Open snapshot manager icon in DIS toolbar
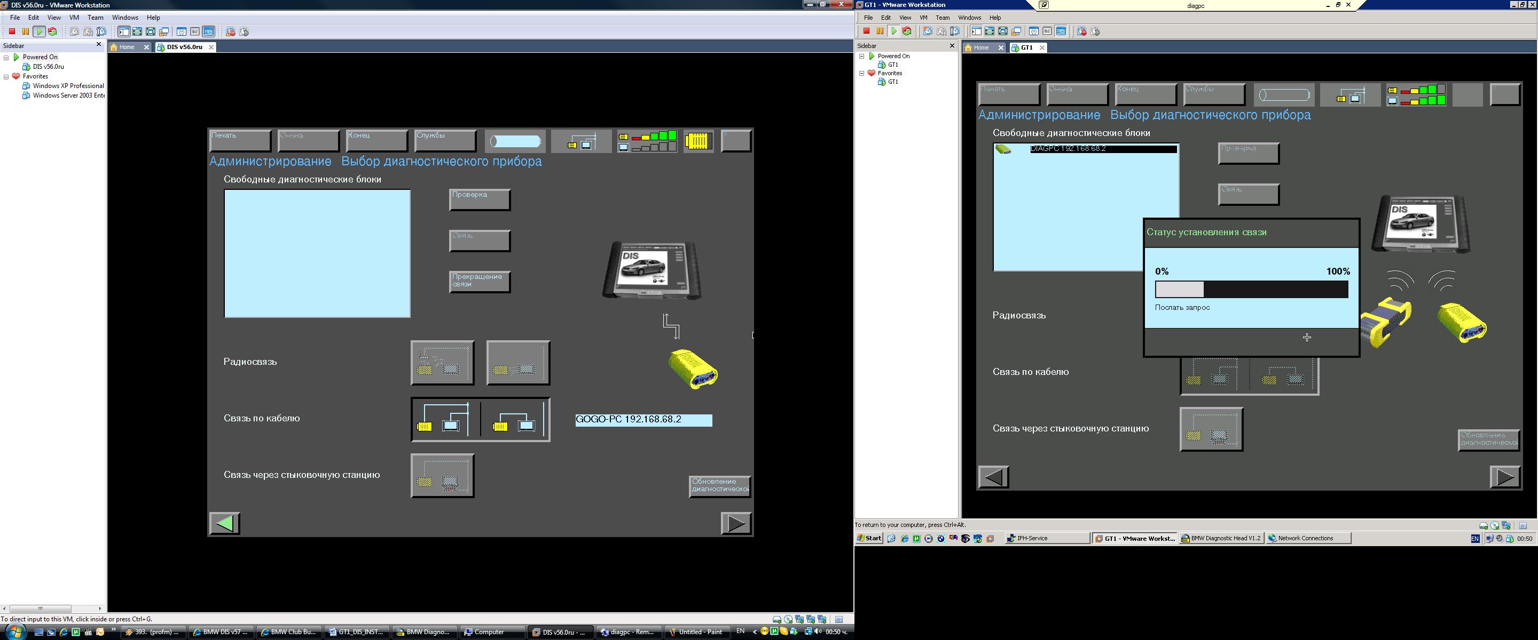This screenshot has width=1538, height=640. click(x=101, y=31)
